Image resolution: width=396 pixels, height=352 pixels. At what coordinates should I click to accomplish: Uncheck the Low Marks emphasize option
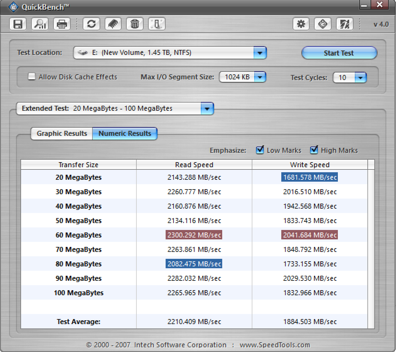(260, 150)
